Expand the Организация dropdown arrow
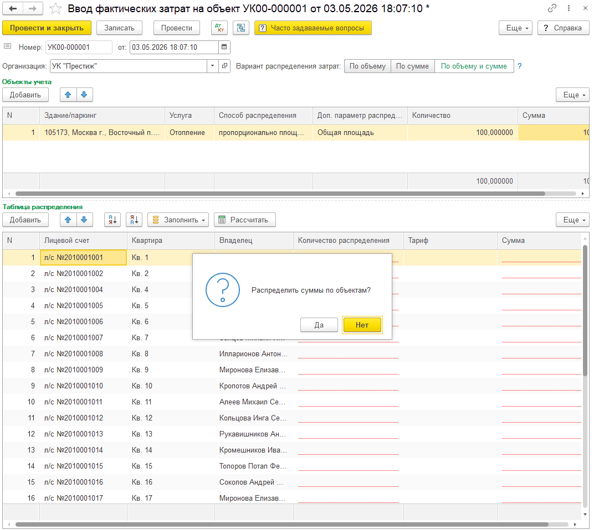 click(212, 66)
